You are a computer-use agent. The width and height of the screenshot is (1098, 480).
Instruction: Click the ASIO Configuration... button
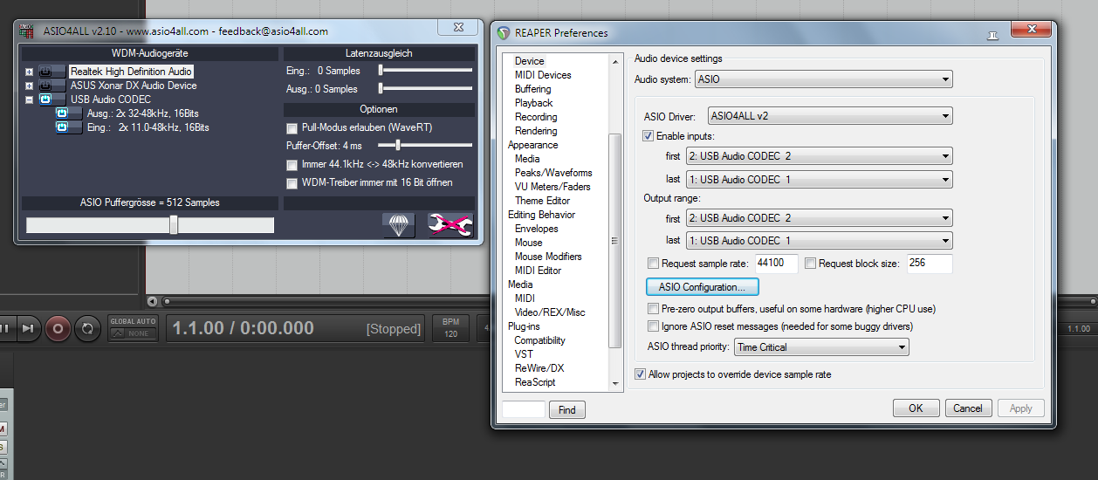(703, 286)
